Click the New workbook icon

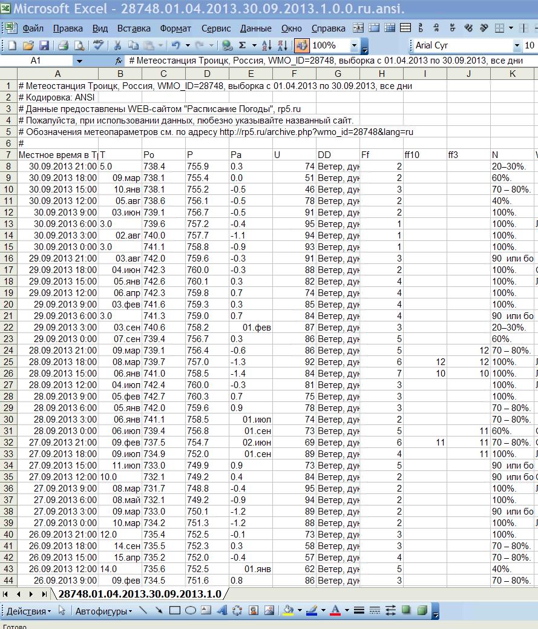pos(13,45)
